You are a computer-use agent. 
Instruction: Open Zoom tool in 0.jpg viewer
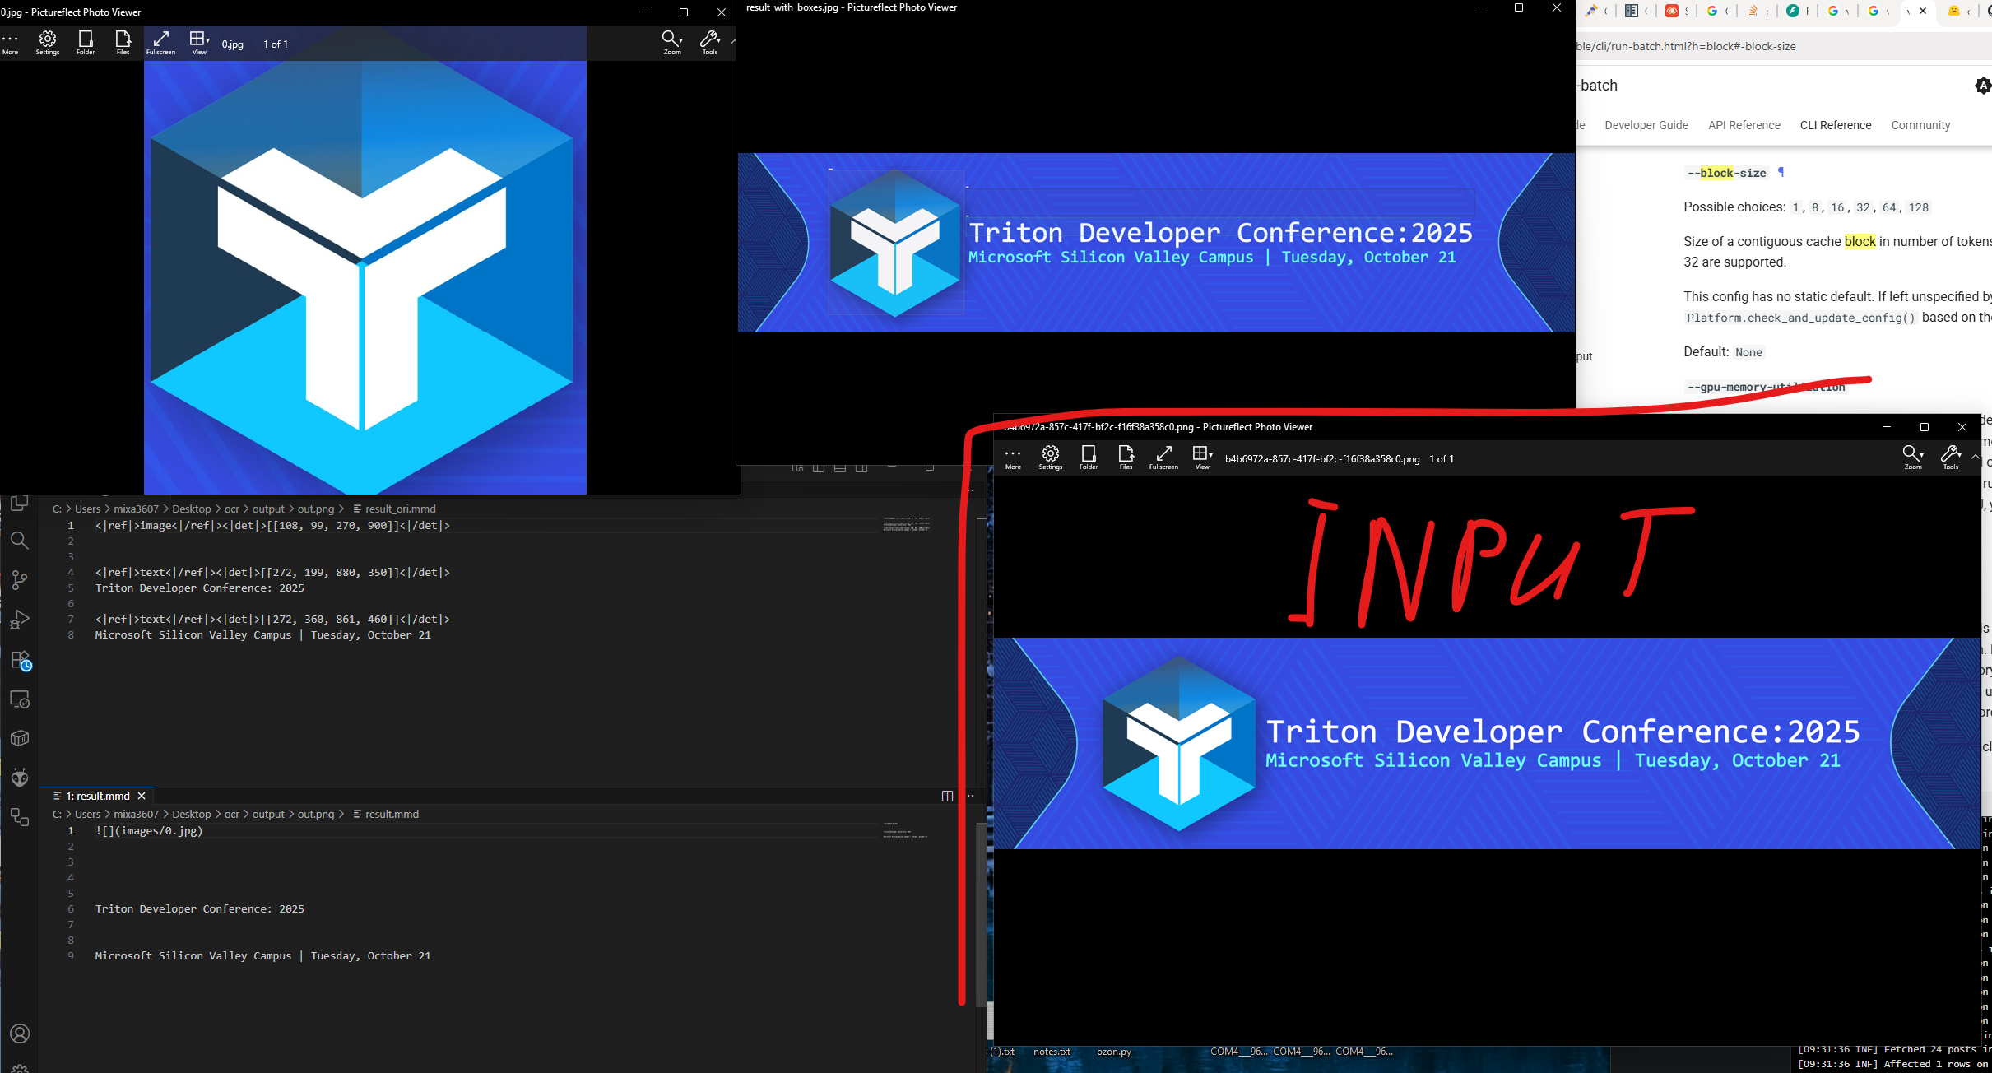point(671,42)
